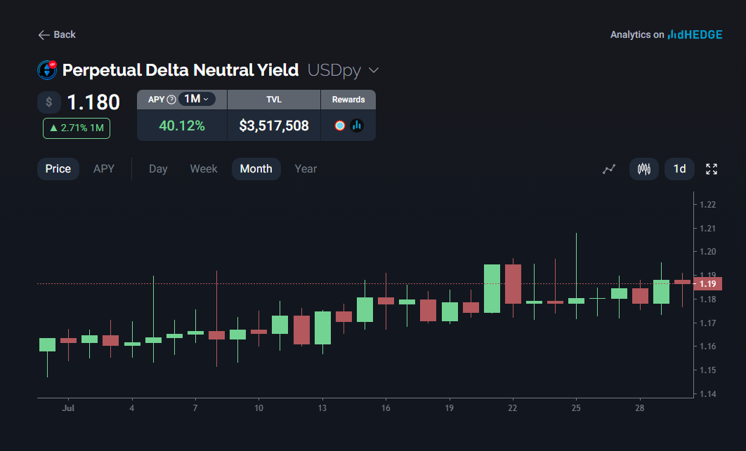The width and height of the screenshot is (746, 451).
Task: Select the Day time range
Action: tap(158, 169)
